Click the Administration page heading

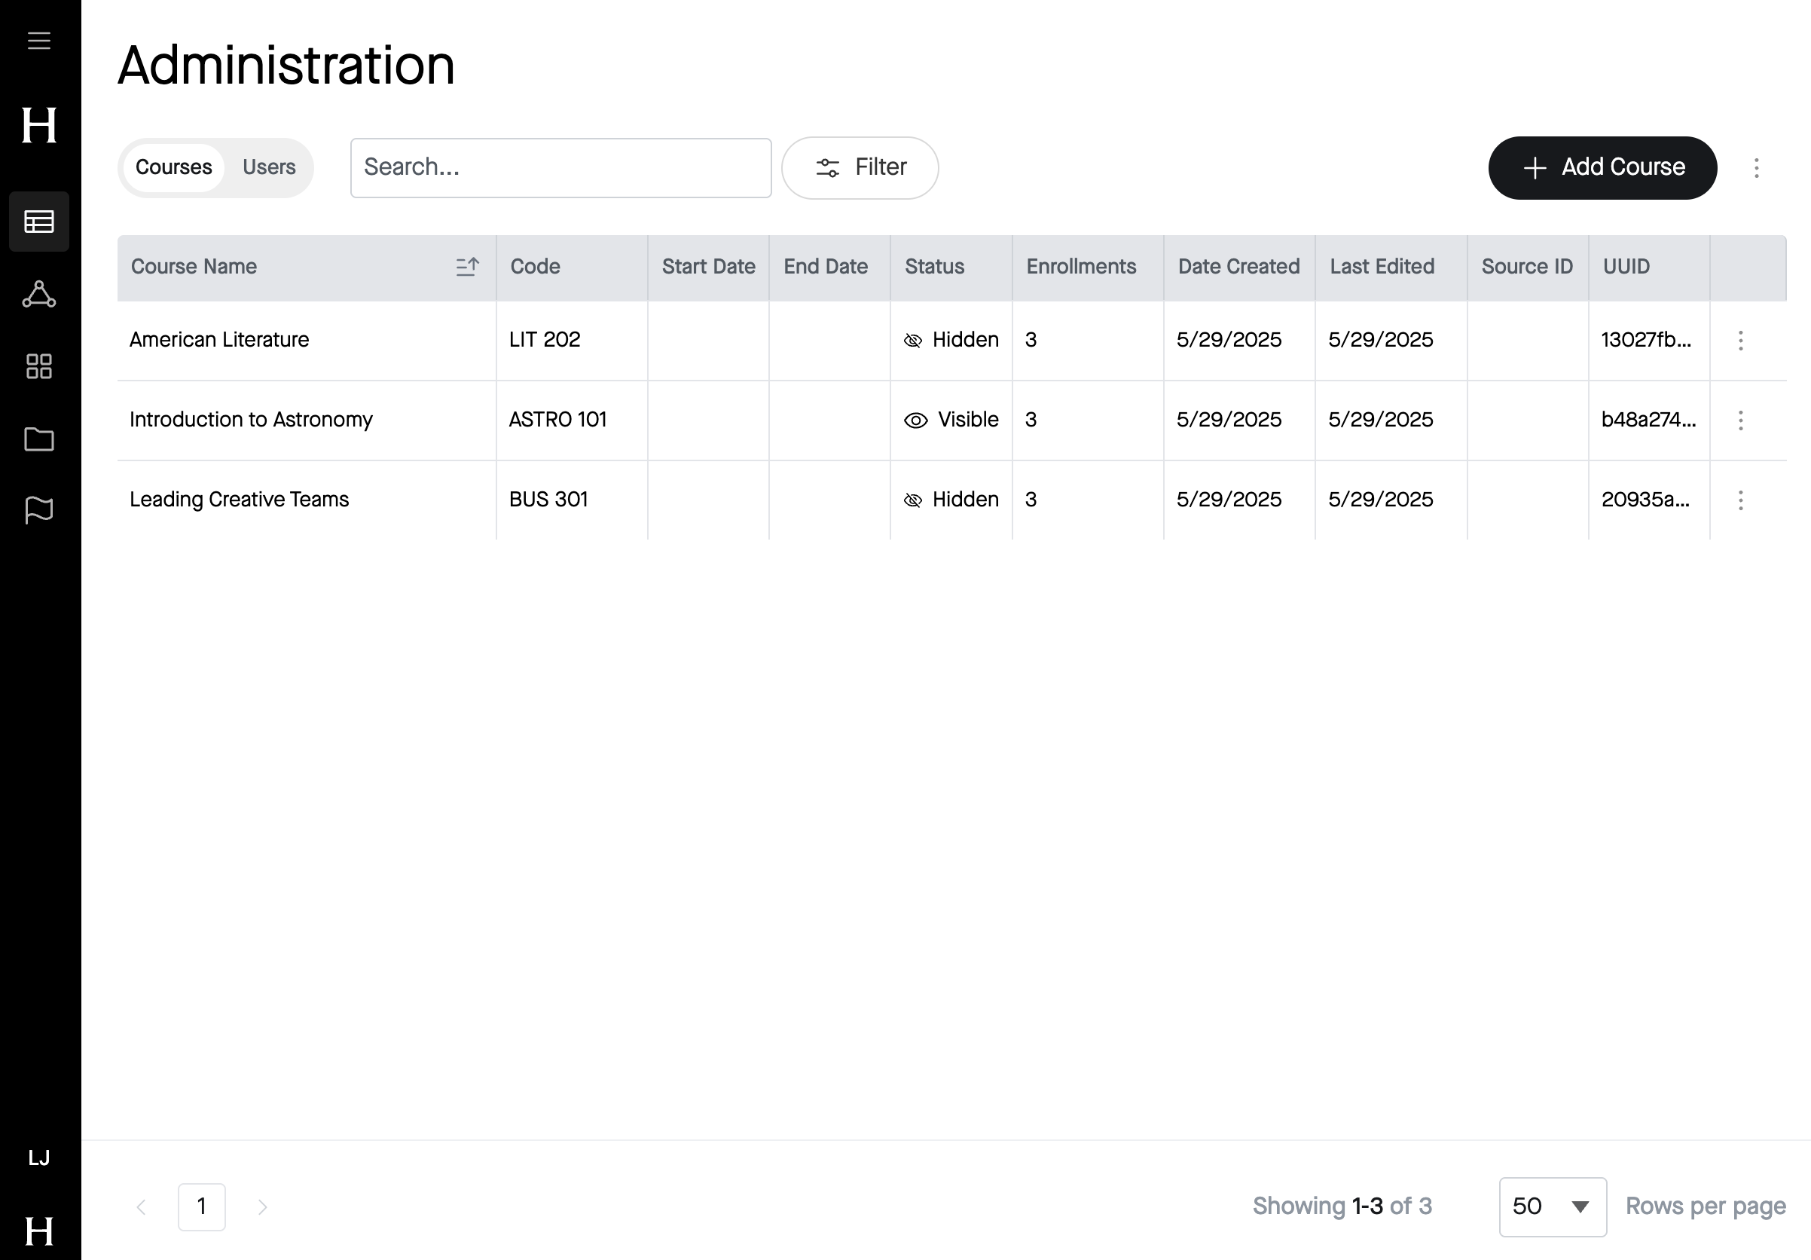tap(286, 65)
